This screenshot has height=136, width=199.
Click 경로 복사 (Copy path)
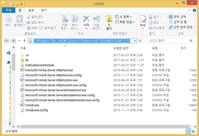pyautogui.click(x=35, y=22)
